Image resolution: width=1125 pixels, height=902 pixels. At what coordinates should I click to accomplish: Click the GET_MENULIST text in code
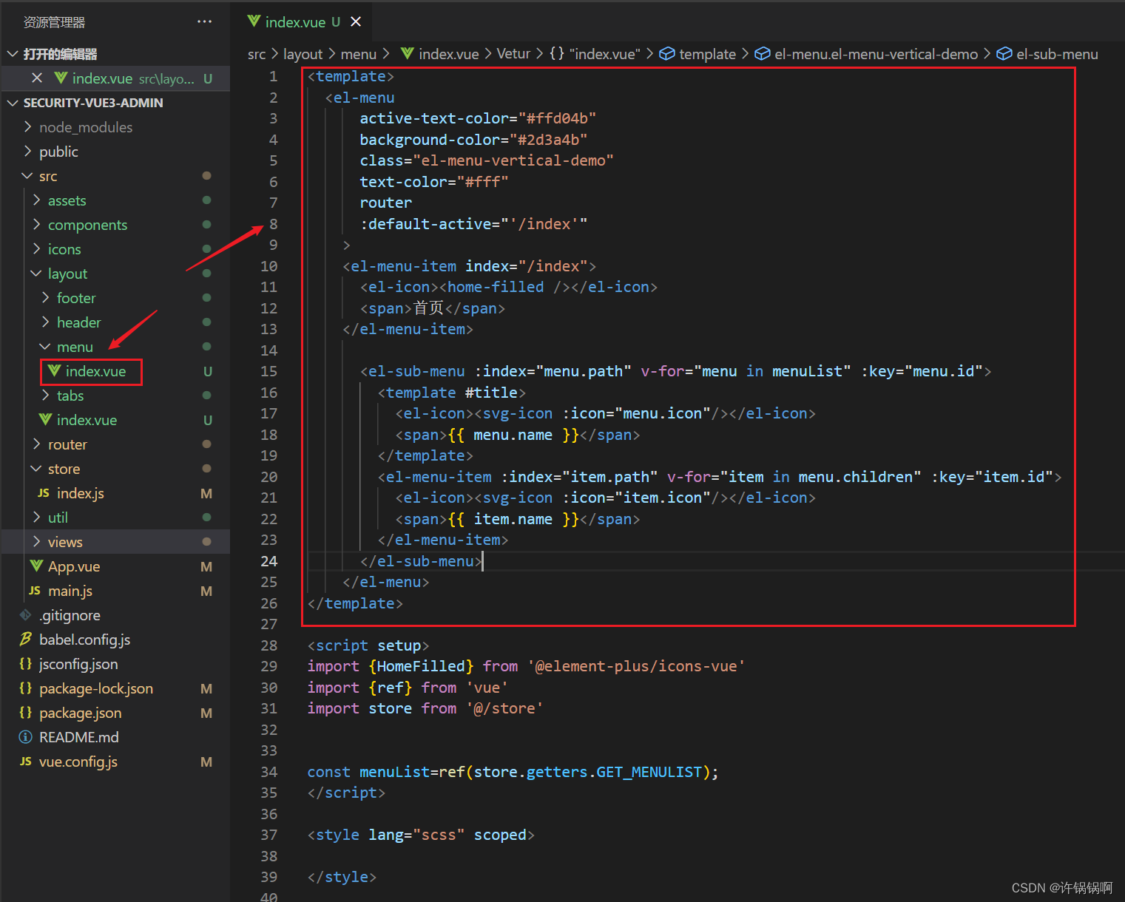[x=649, y=772]
